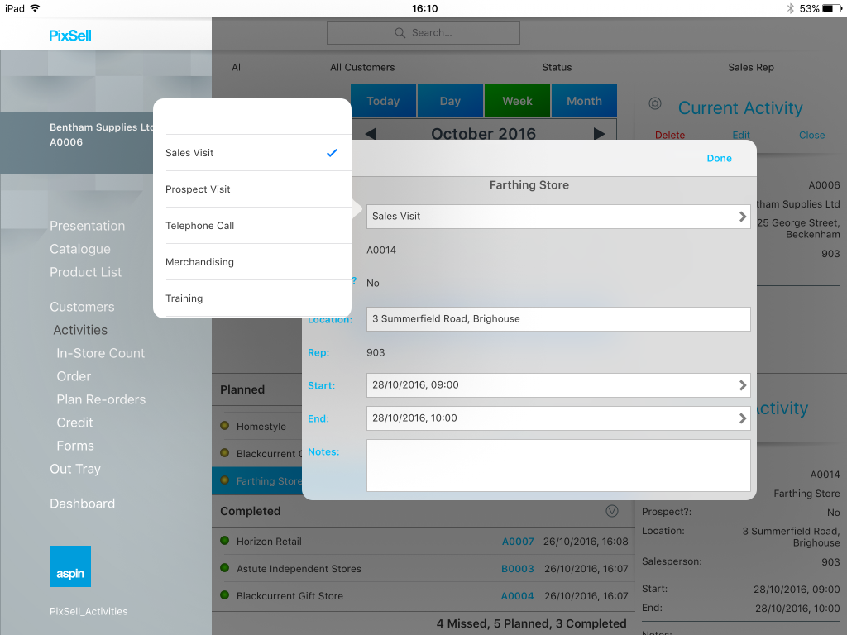
Task: Open the Status filter
Action: click(557, 68)
